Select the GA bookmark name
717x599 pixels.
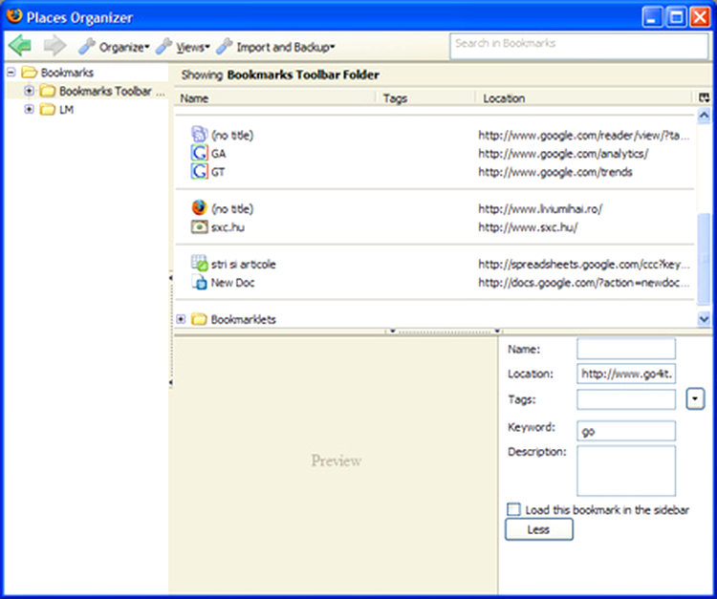pos(219,154)
